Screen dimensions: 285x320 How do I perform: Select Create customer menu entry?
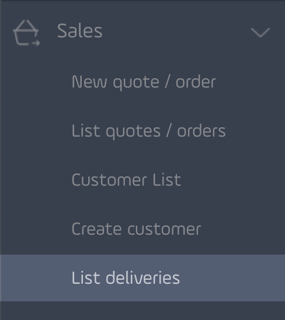click(137, 229)
